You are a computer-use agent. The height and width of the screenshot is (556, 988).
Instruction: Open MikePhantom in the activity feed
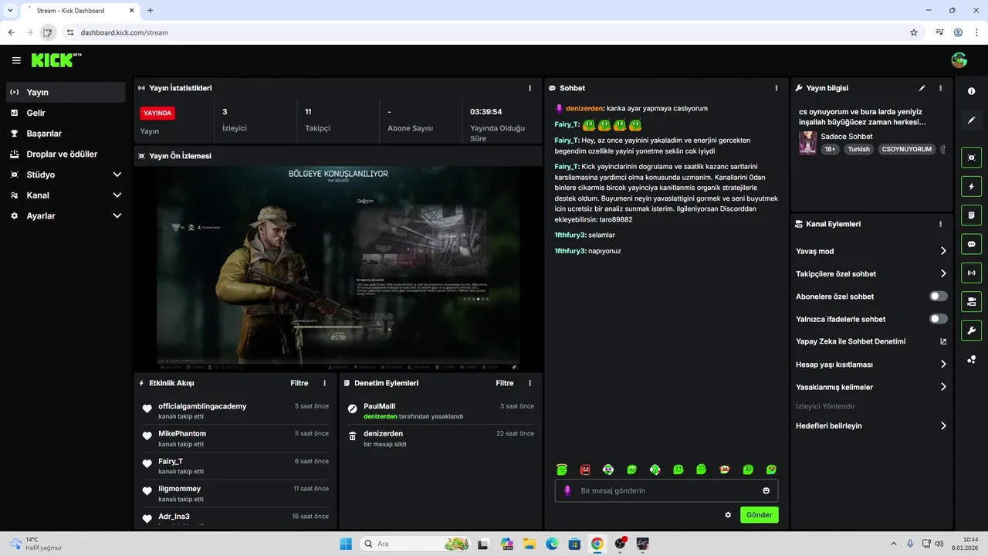coord(182,433)
